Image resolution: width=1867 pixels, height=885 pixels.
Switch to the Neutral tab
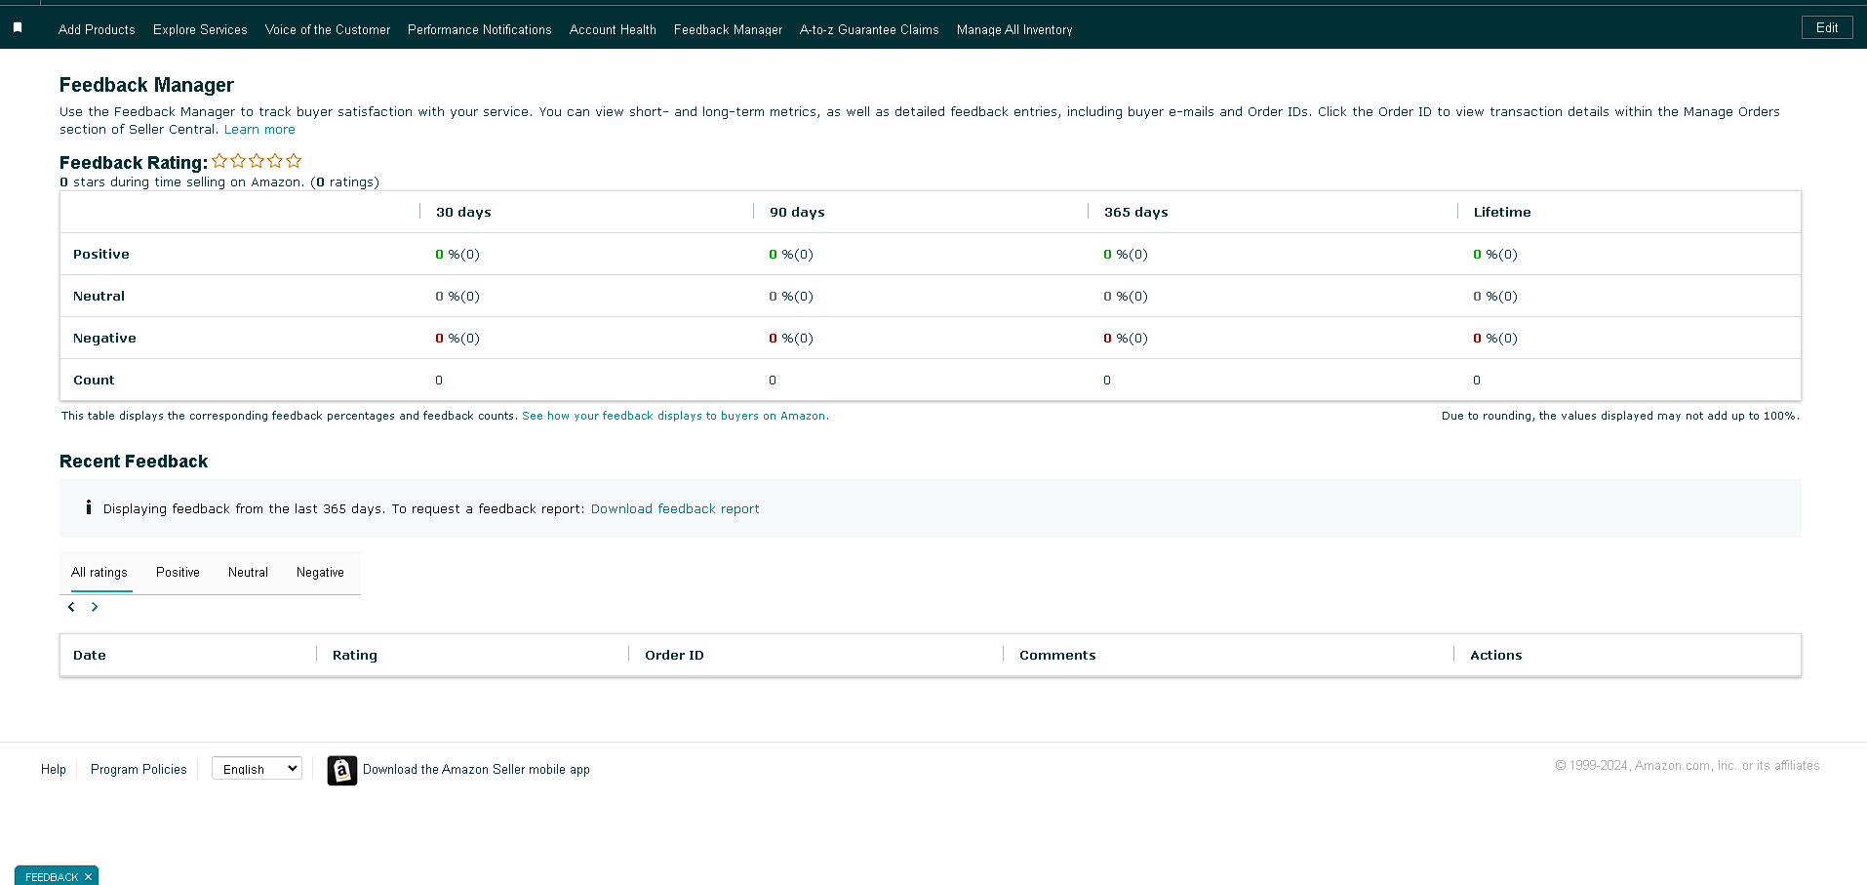click(248, 572)
